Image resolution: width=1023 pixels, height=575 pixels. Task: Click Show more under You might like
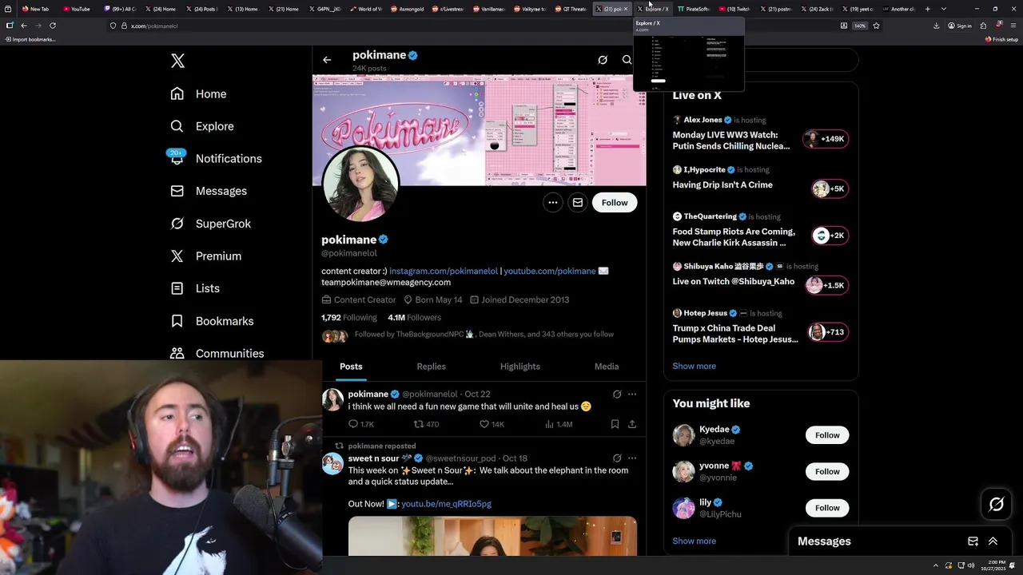point(694,541)
